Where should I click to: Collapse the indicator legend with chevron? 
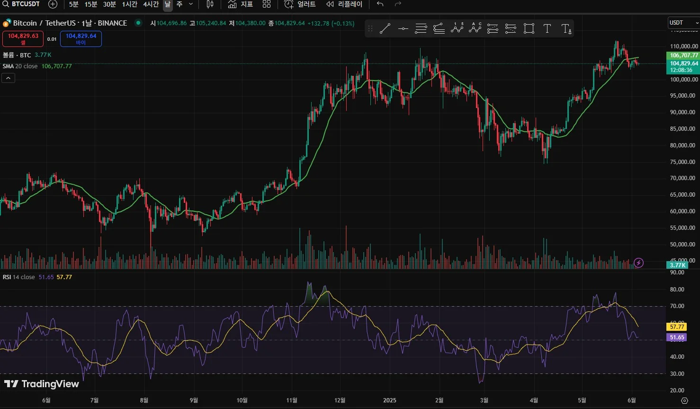[9, 78]
